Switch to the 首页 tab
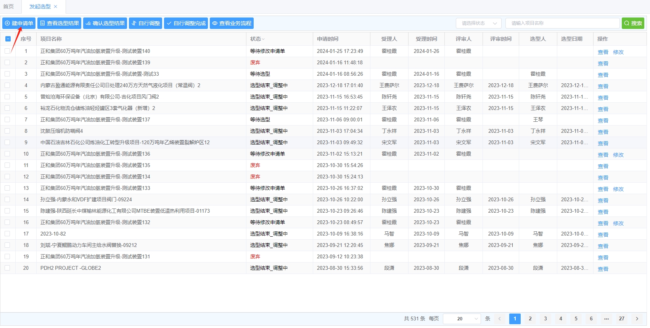This screenshot has height=328, width=650. 8,6
